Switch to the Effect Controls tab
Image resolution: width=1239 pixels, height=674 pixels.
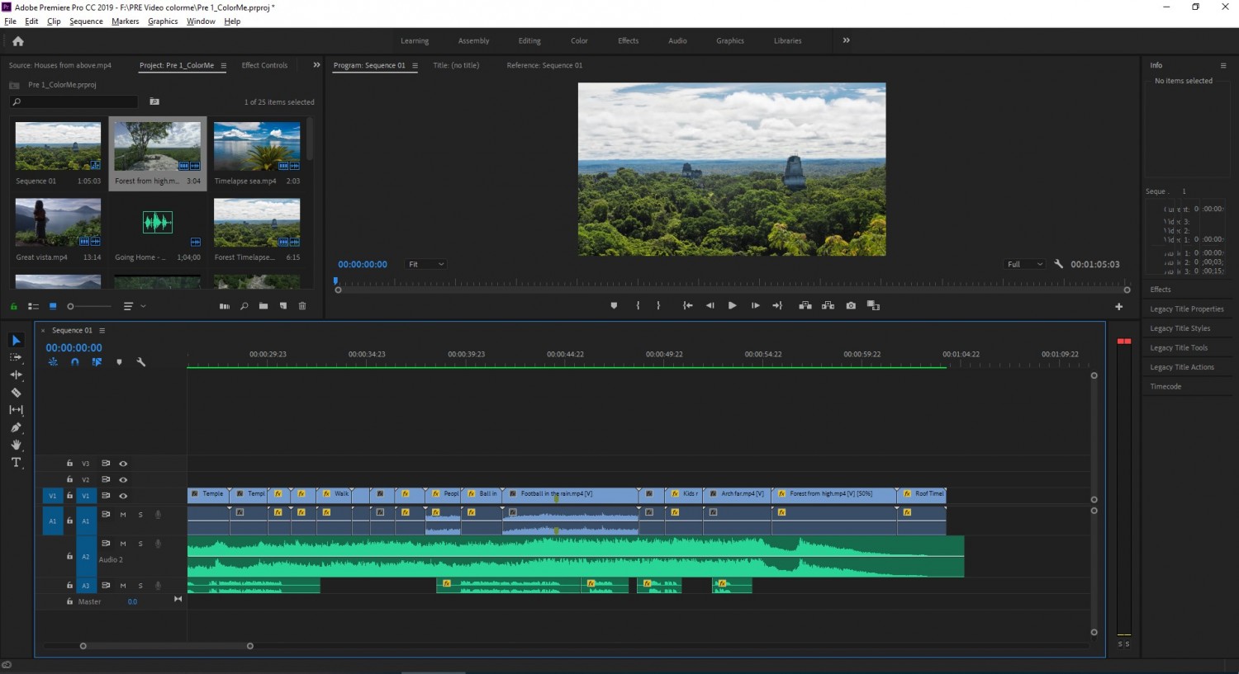(264, 65)
